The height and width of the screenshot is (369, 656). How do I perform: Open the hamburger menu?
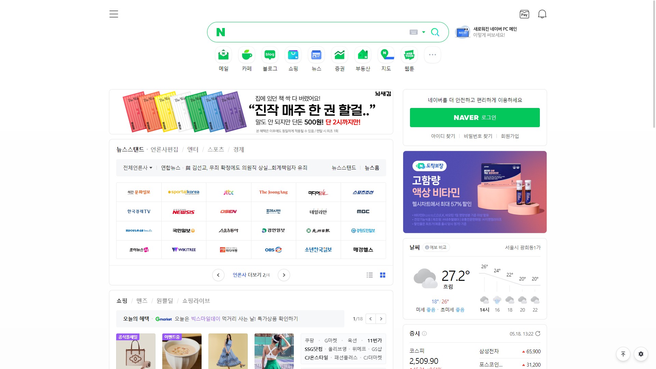pyautogui.click(x=114, y=14)
